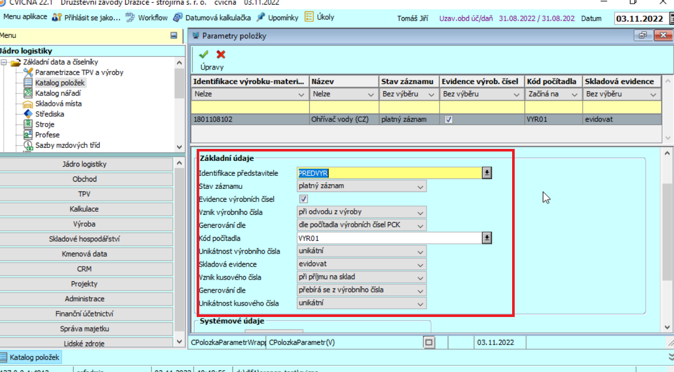Select Katalog nářadí in the tree

pyautogui.click(x=58, y=93)
